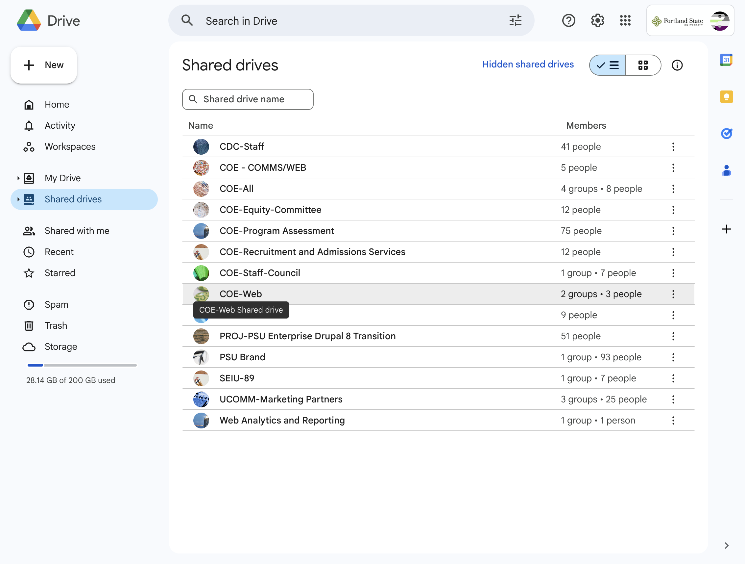
Task: Click the storage usage progress bar
Action: (x=82, y=365)
